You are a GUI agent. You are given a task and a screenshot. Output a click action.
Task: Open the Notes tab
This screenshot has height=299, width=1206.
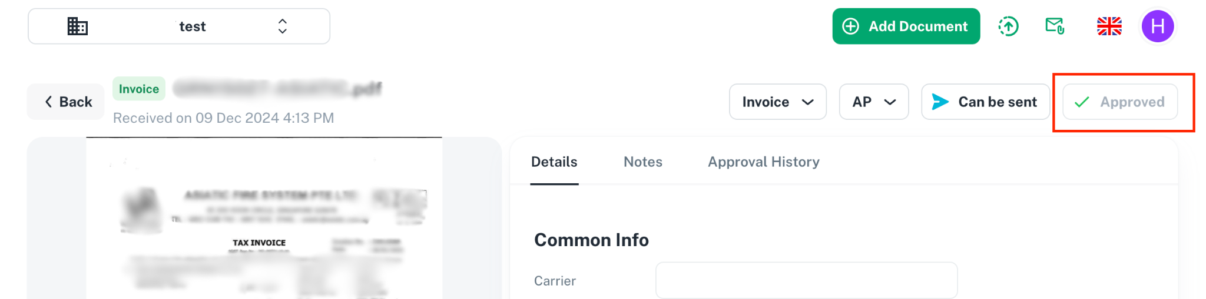[642, 162]
